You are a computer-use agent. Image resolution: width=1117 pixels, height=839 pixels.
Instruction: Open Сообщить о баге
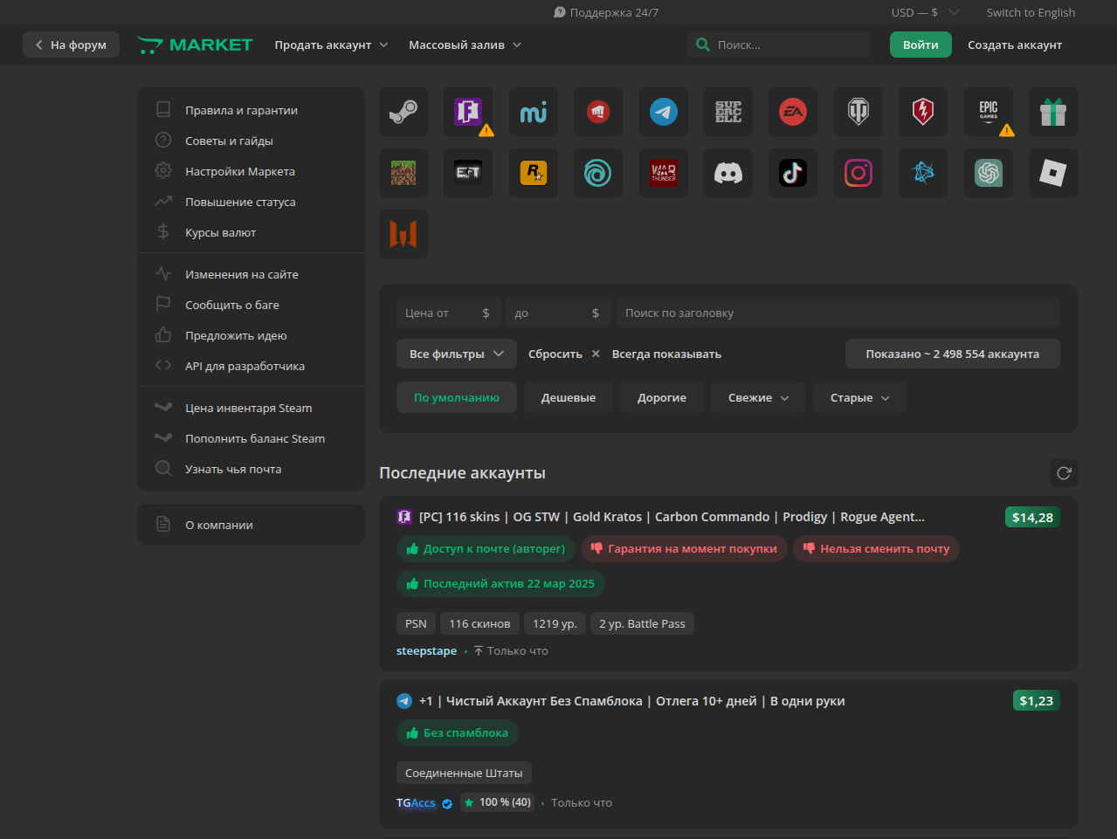(251, 305)
